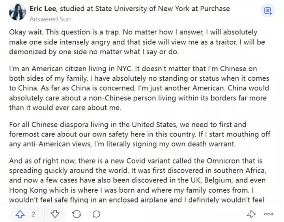Click the paragraph about the Omnicron variant
Viewport: 284px width, 222px height.
tap(139, 180)
